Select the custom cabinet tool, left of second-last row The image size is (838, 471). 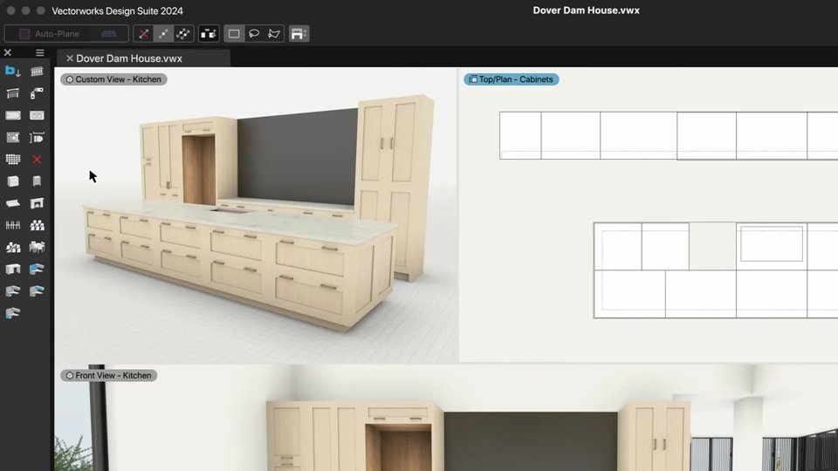pyautogui.click(x=13, y=291)
